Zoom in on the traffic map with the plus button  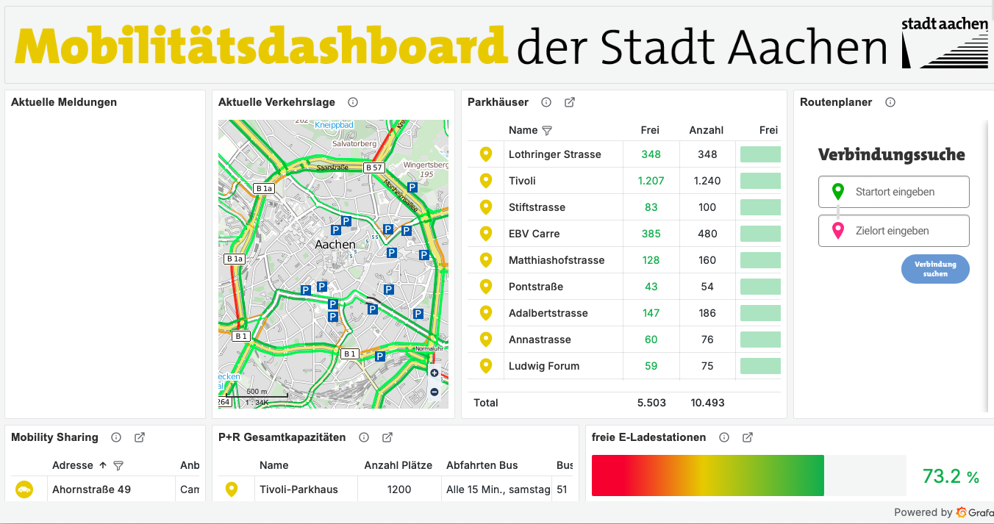point(435,373)
